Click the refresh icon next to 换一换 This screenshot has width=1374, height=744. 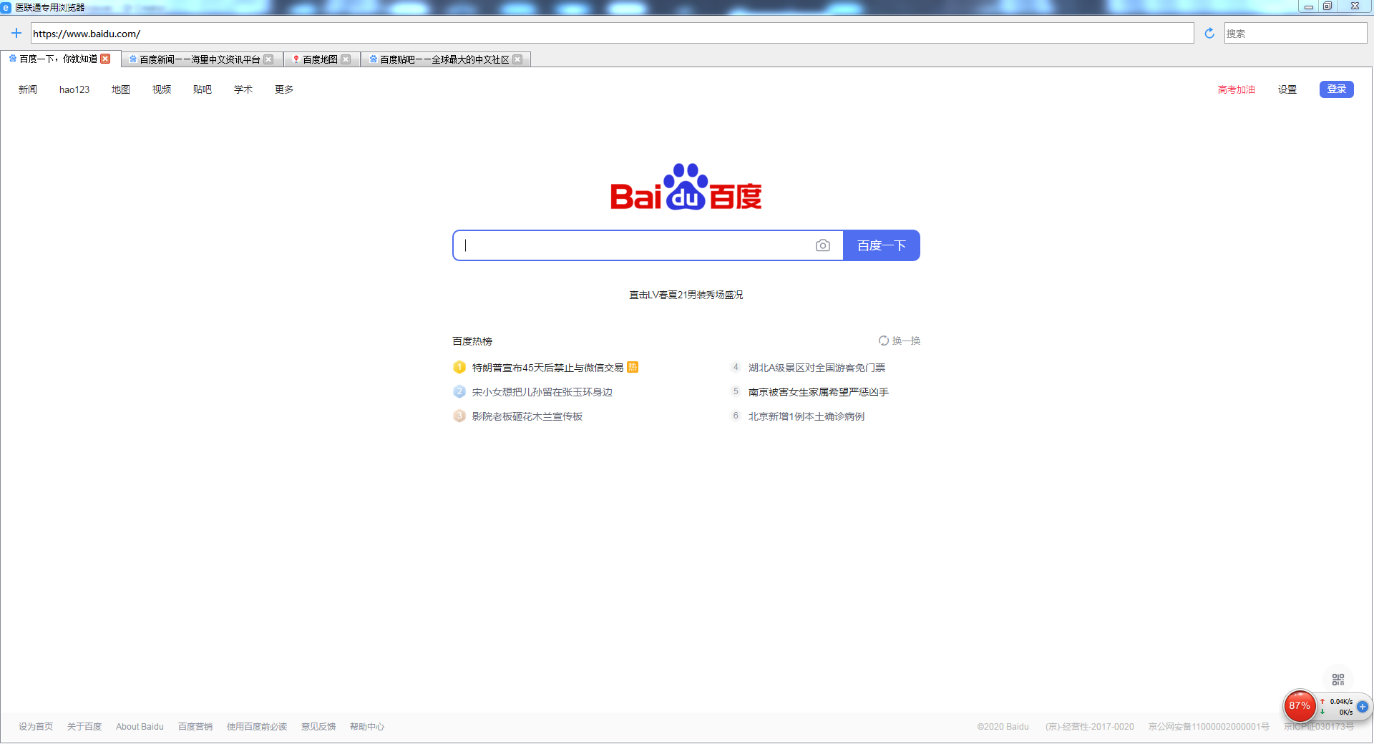click(884, 341)
